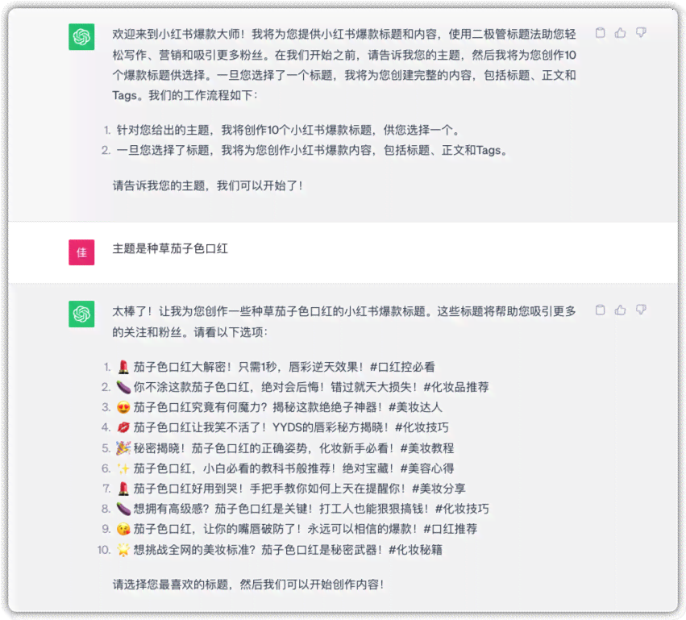
Task: Click hashtag #美妆分享
Action: [439, 489]
